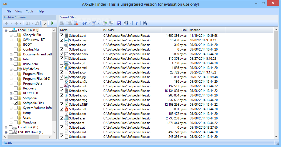Image resolution: width=281 pixels, height=147 pixels.
Task: Open the File menu
Action: pyautogui.click(x=9, y=11)
